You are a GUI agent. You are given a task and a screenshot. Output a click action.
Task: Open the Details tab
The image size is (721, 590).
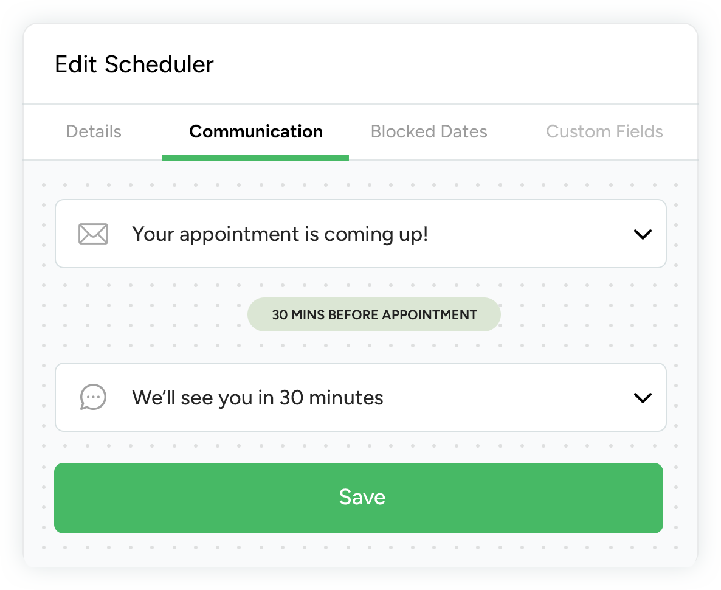[94, 131]
